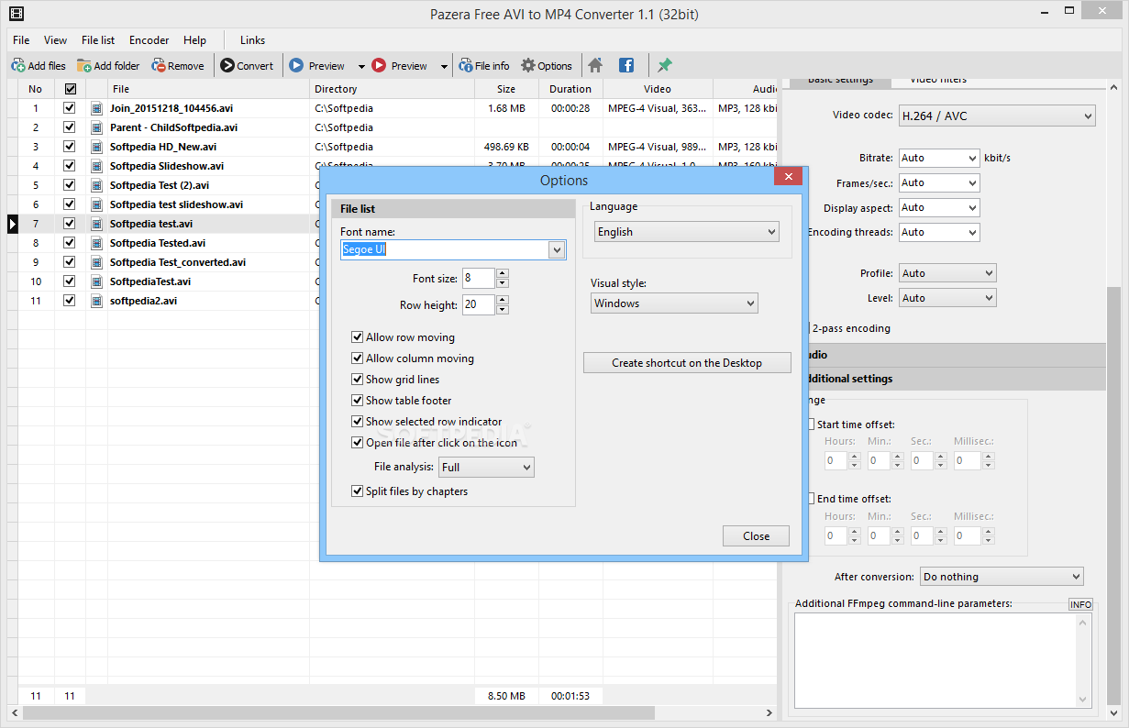Click the application icon in title bar

[17, 13]
